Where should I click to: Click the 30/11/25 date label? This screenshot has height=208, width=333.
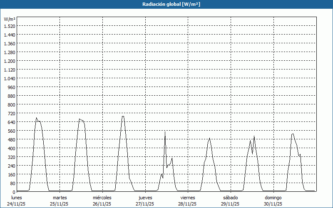(x=273, y=204)
